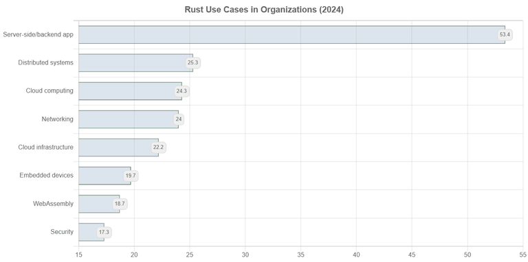Select the Networking bar
This screenshot has height=262, width=528.
pyautogui.click(x=129, y=119)
